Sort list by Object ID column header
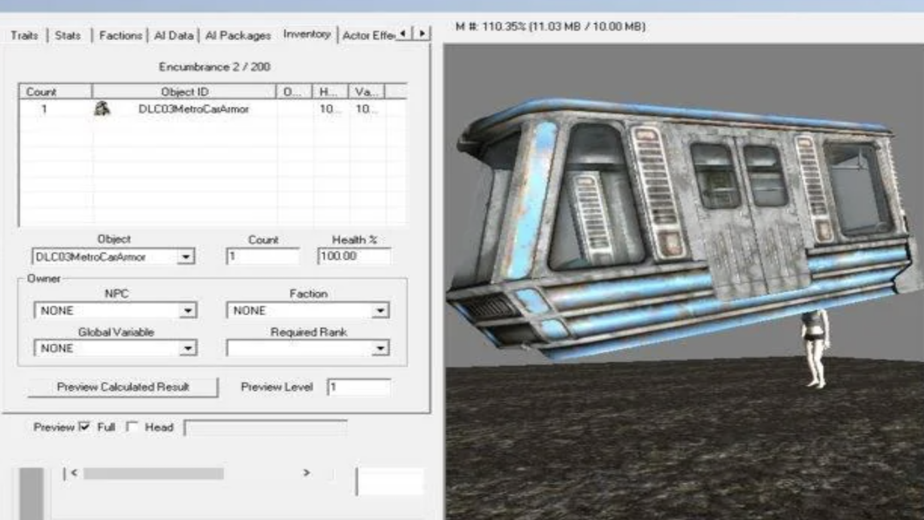The width and height of the screenshot is (924, 520). (x=184, y=92)
